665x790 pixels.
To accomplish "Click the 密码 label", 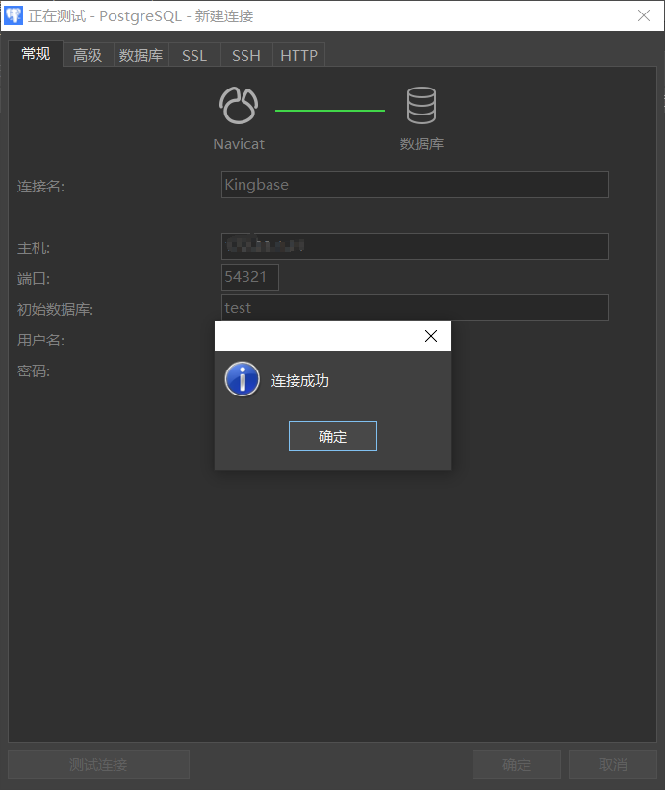I will pos(34,371).
